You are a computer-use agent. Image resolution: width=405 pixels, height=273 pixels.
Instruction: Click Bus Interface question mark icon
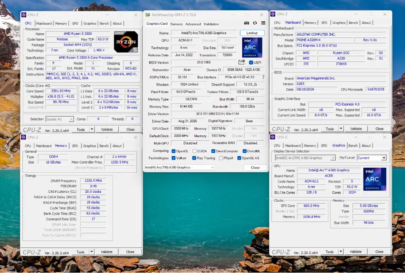point(263,77)
